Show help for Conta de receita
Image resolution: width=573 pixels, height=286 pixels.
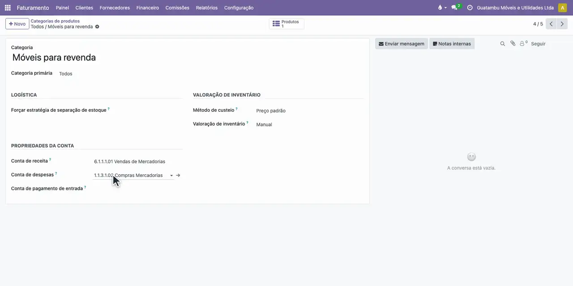[50, 160]
